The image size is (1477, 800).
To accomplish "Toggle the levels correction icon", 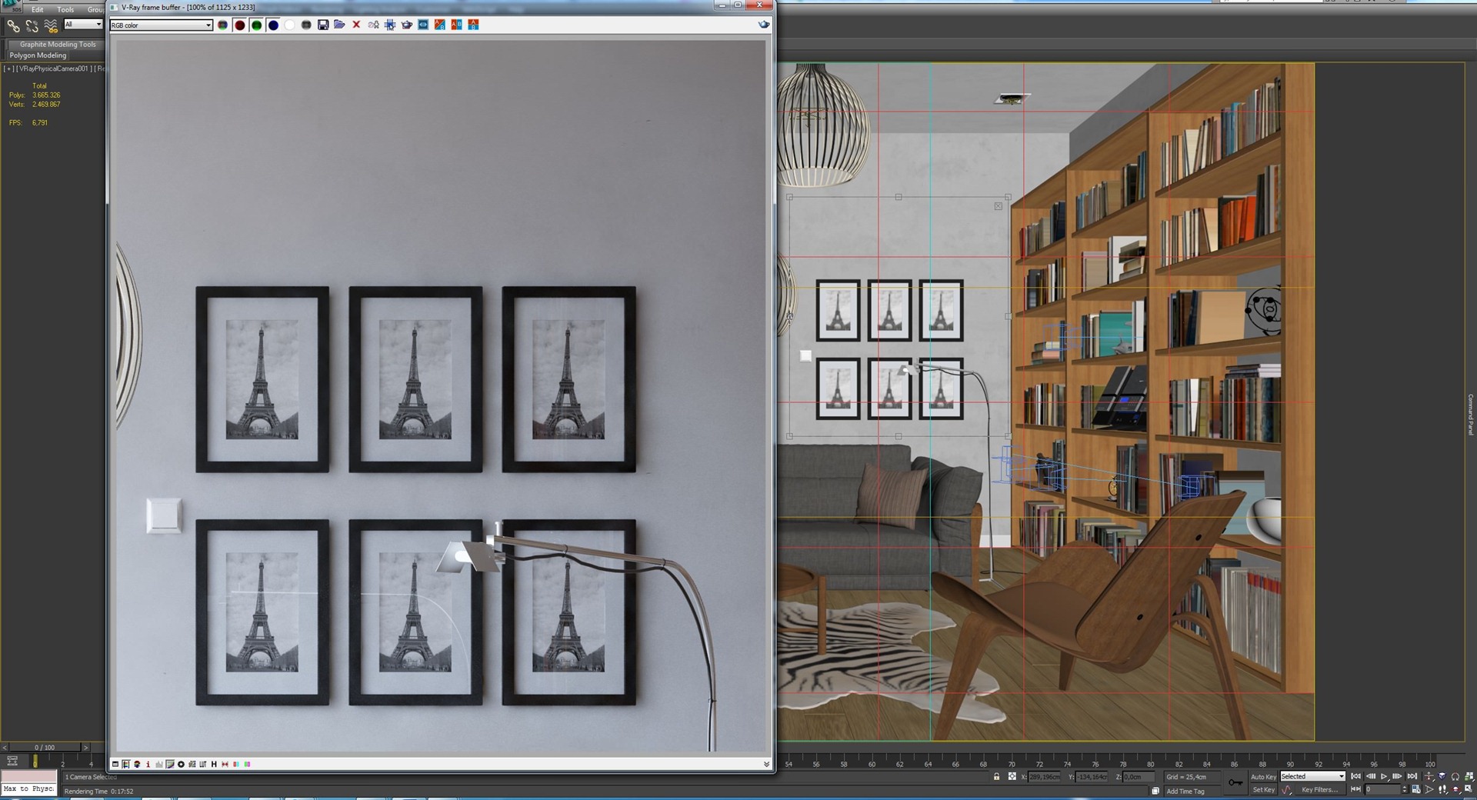I will pos(159,764).
